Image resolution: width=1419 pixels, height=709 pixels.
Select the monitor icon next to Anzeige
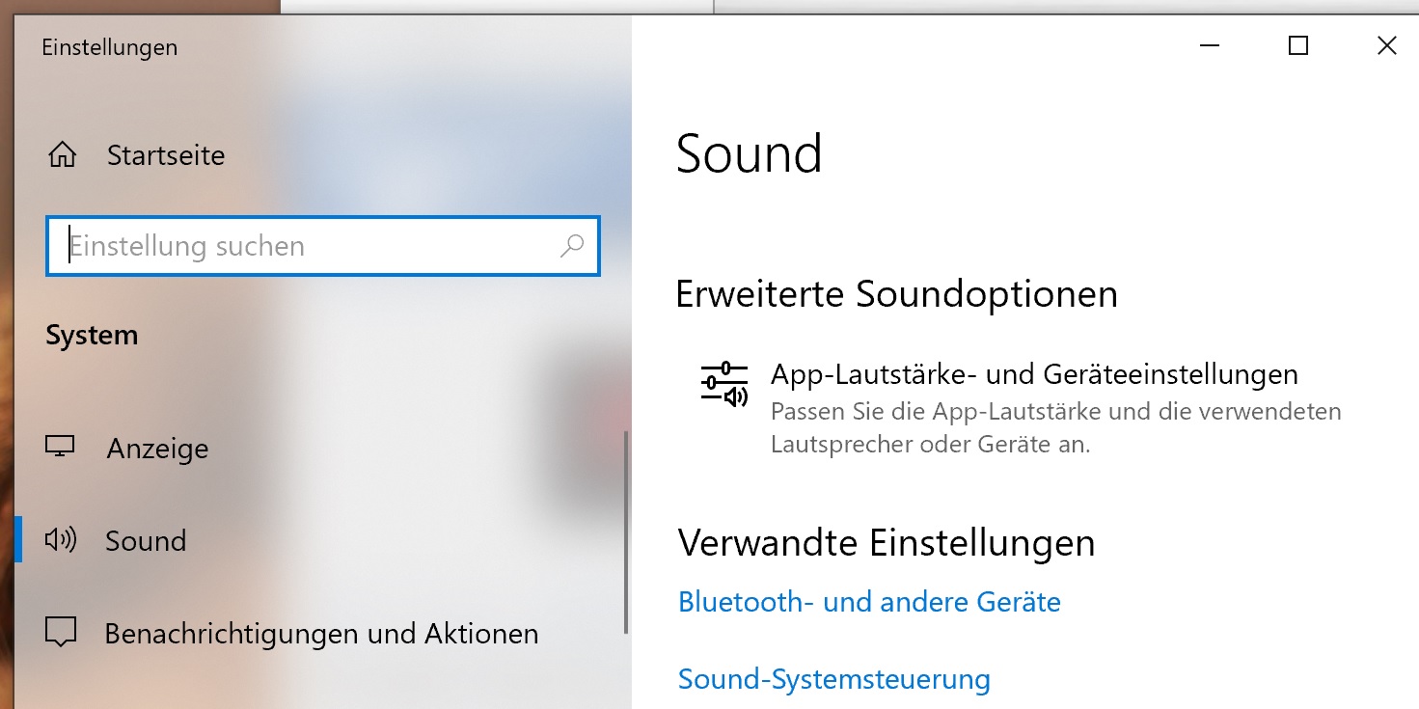pyautogui.click(x=62, y=447)
